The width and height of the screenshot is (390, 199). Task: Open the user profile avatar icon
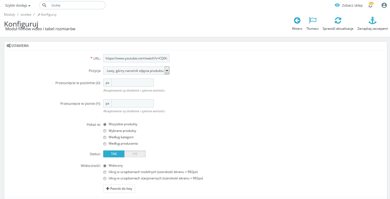(x=384, y=5)
